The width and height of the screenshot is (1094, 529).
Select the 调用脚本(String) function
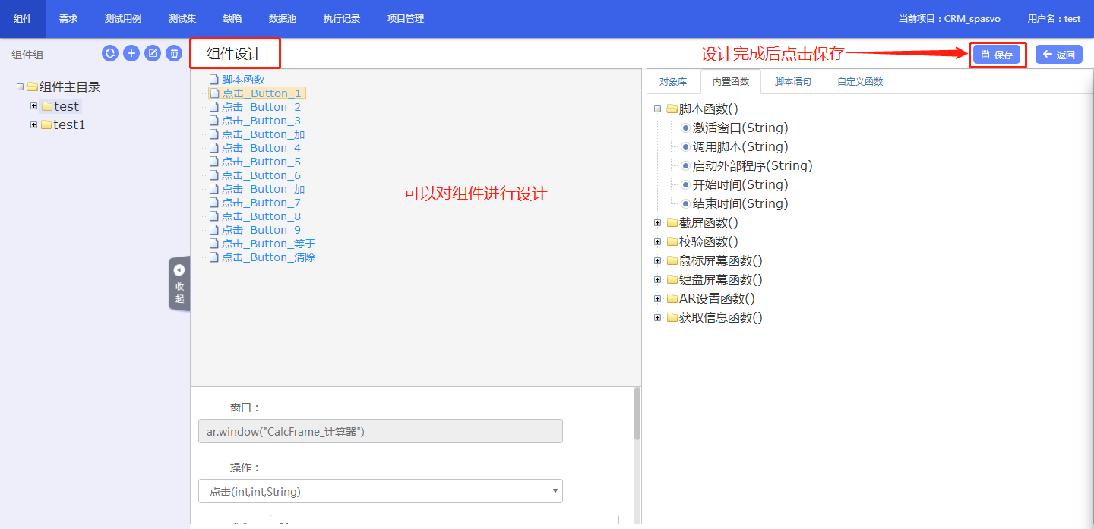pos(740,147)
